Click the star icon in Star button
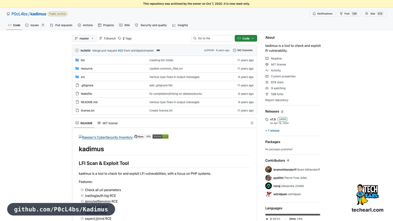The width and height of the screenshot is (393, 221). 367,14
